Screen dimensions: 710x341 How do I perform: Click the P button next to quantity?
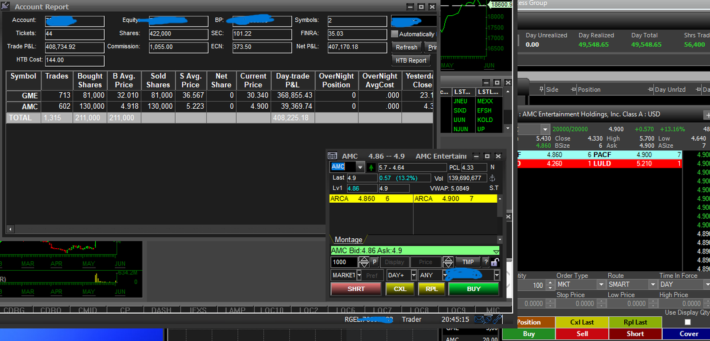point(375,262)
